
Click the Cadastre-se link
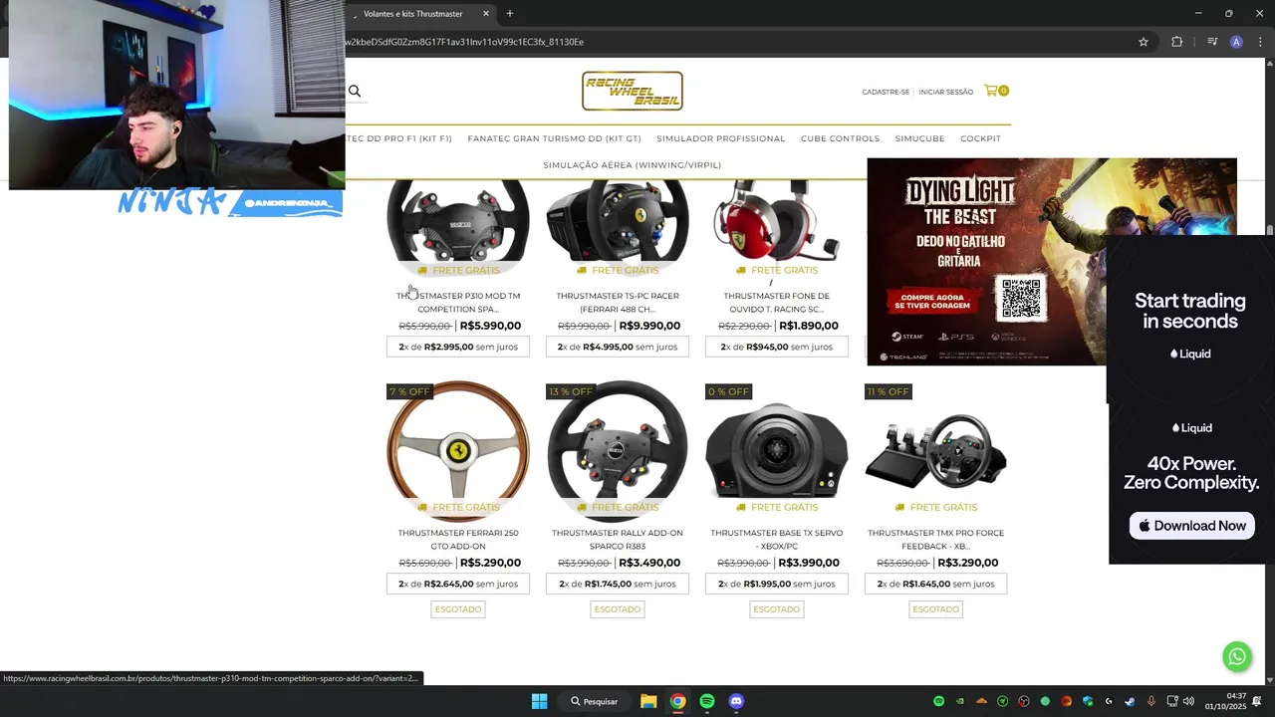click(886, 92)
